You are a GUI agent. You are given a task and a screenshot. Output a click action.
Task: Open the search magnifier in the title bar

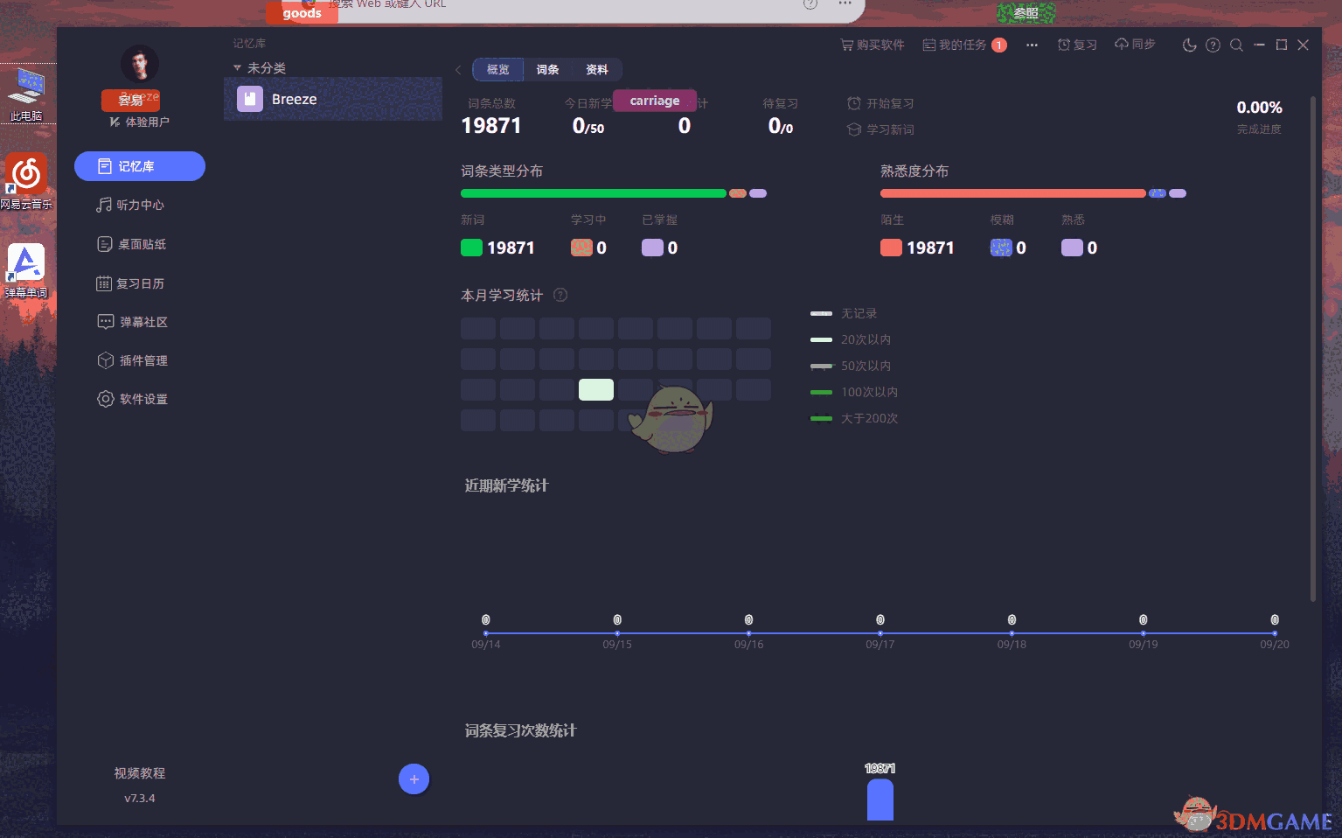point(1236,45)
